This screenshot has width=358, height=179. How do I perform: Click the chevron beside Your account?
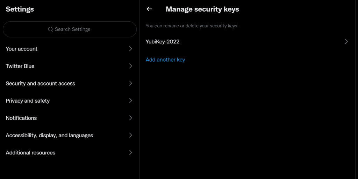(131, 49)
